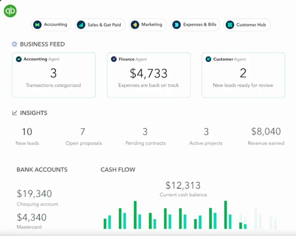Click the QuickBooks logo icon
The image size is (296, 236).
[x=10, y=11]
